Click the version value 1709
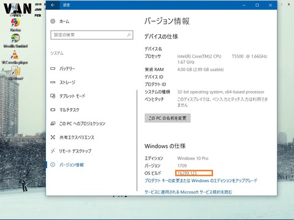The image size is (294, 220). (182, 166)
